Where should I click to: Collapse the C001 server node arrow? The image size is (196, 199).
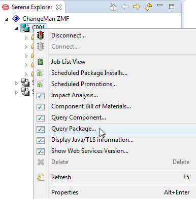pyautogui.click(x=16, y=28)
